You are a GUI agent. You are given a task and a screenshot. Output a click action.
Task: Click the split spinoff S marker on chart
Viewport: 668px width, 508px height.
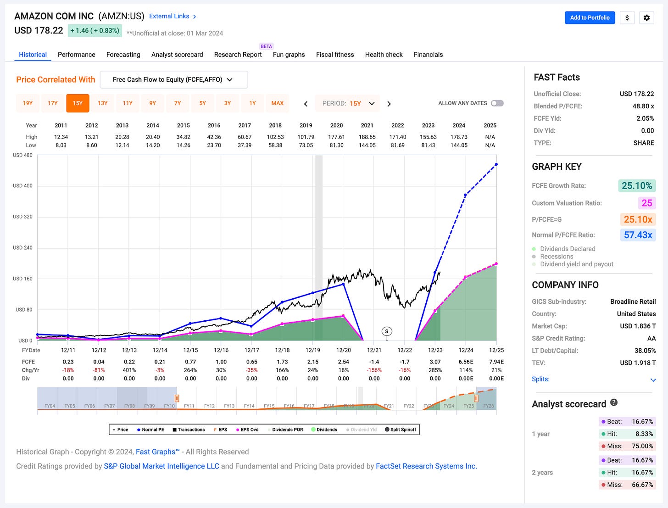[x=387, y=331]
